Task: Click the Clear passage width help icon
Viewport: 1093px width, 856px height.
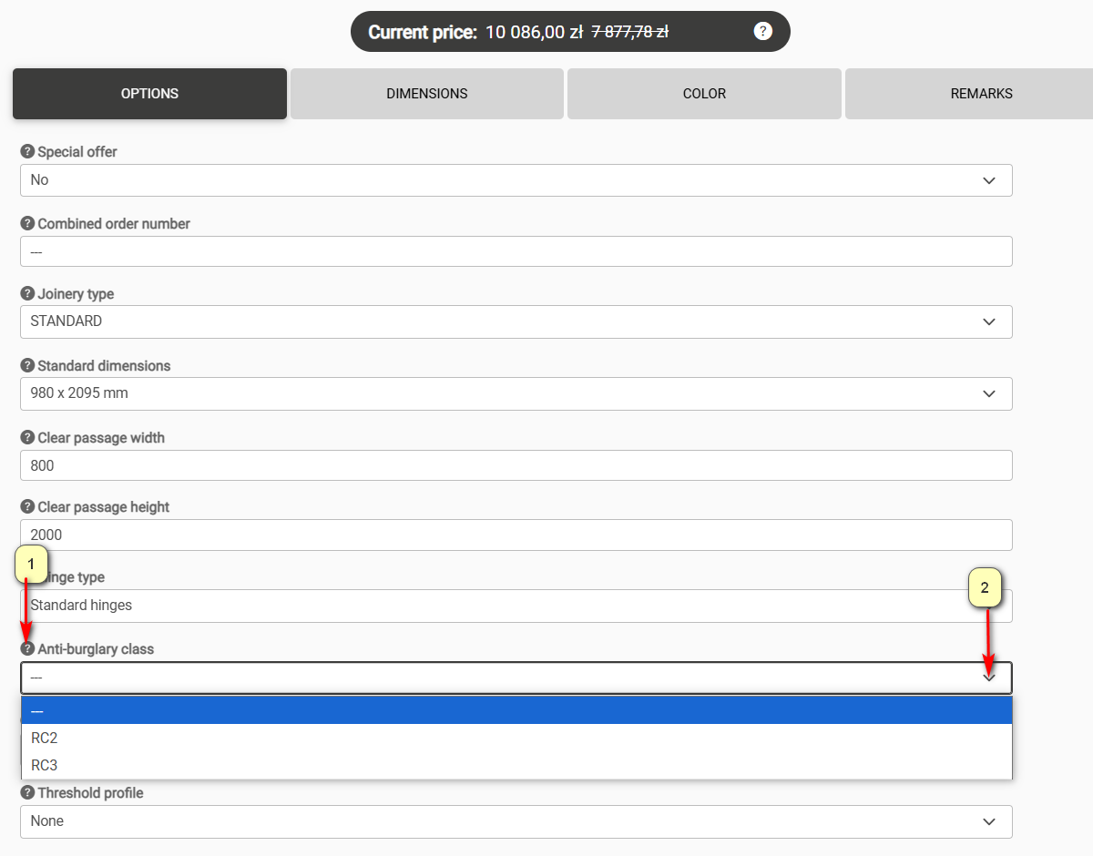Action: click(27, 438)
